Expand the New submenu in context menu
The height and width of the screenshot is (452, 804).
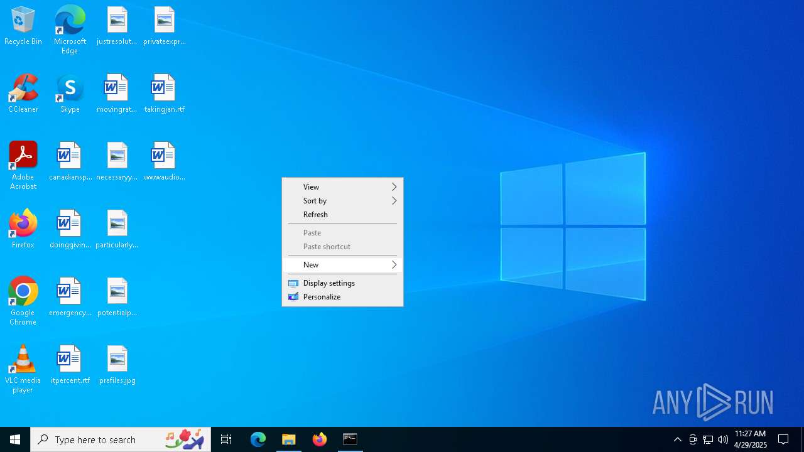[342, 265]
